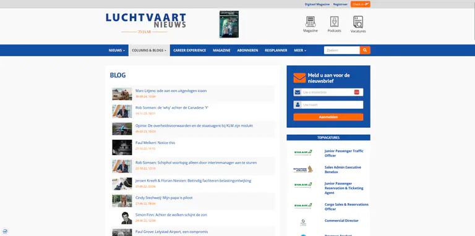475x236 pixels.
Task: Click the thumbnail for Cindy Stechweij's post
Action: [x=122, y=201]
